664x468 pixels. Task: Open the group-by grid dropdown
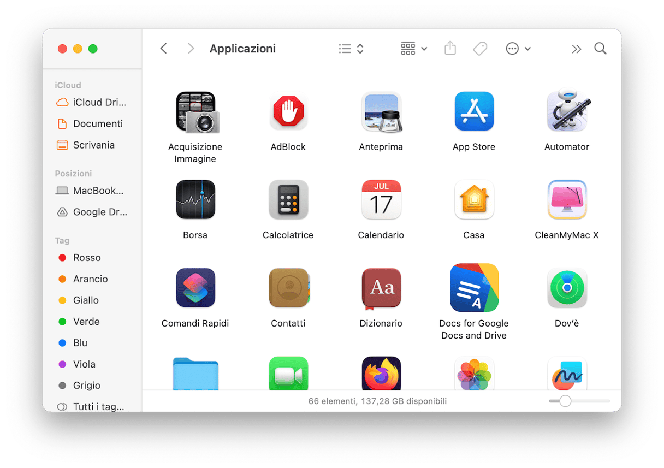point(414,49)
